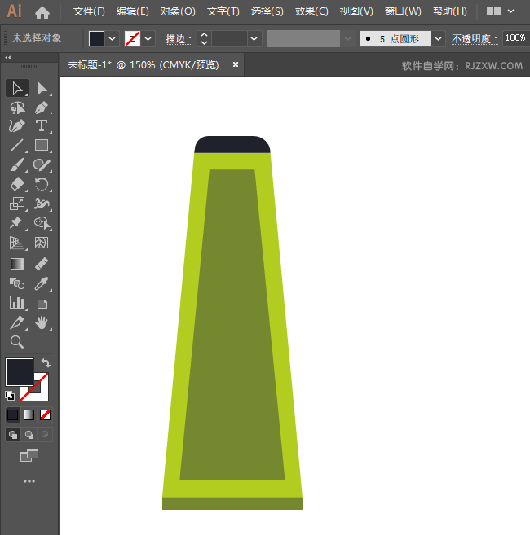Screen dimensions: 530x535
Task: Open the 效果(C) menu
Action: click(x=311, y=11)
